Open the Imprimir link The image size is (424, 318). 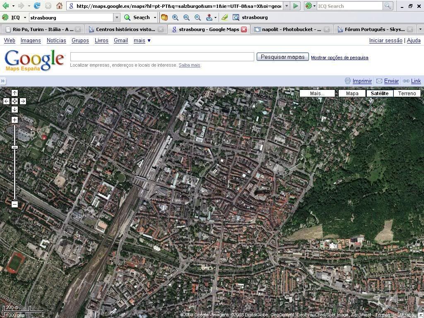362,81
